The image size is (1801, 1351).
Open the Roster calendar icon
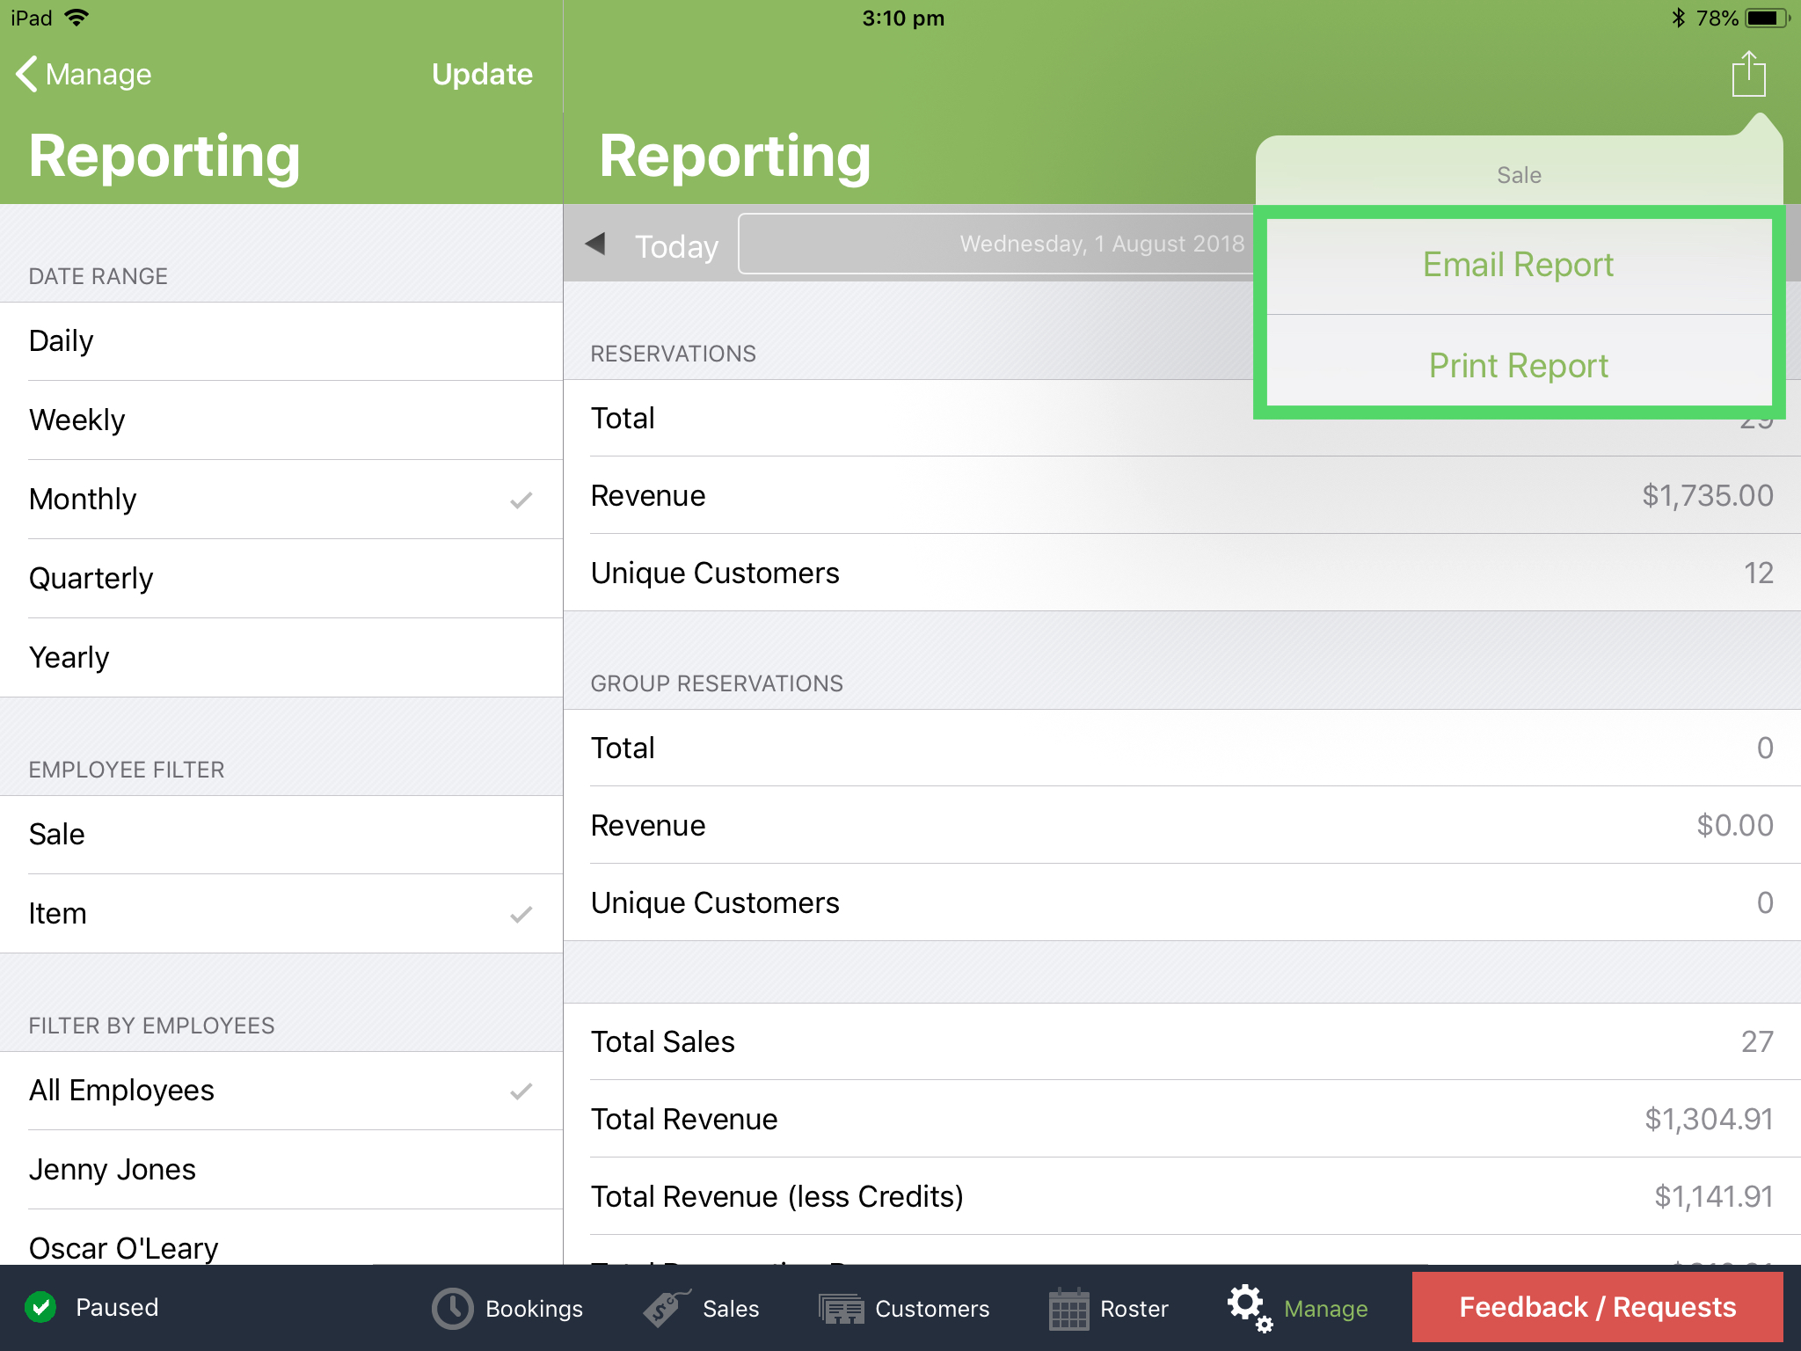click(x=1069, y=1308)
